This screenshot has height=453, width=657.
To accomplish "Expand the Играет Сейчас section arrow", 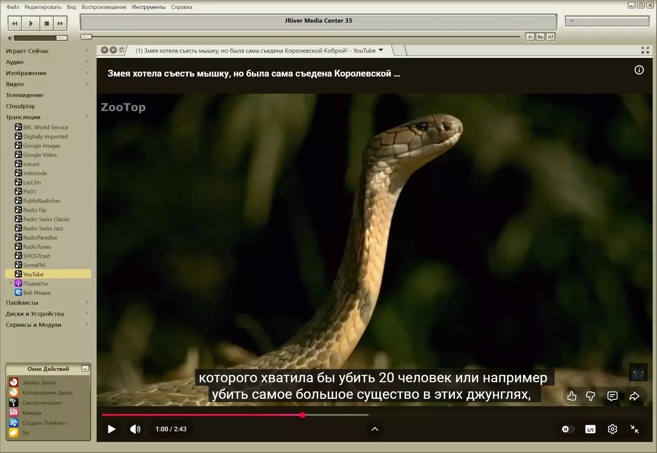I will pyautogui.click(x=87, y=51).
